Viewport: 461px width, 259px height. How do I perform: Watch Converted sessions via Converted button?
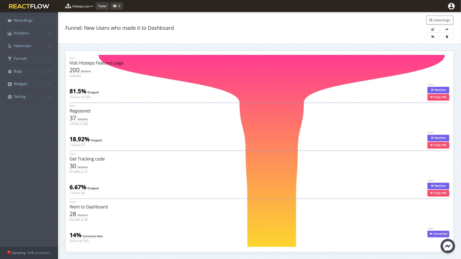point(438,234)
